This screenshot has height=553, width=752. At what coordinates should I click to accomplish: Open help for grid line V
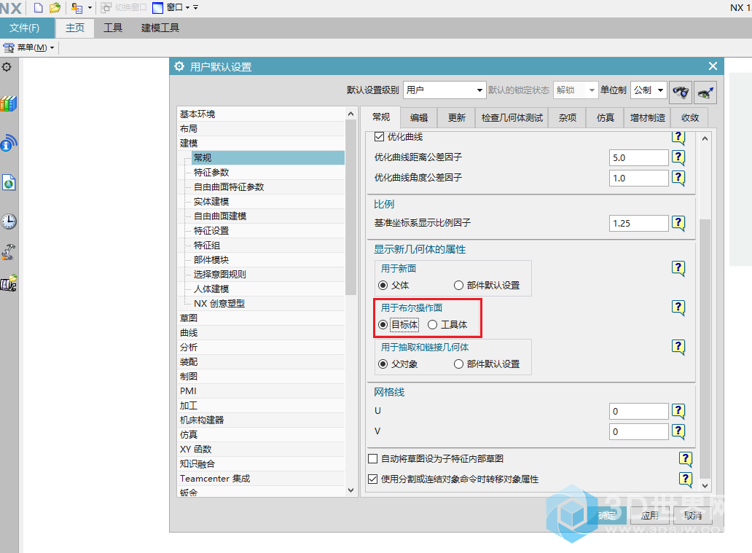pyautogui.click(x=678, y=431)
